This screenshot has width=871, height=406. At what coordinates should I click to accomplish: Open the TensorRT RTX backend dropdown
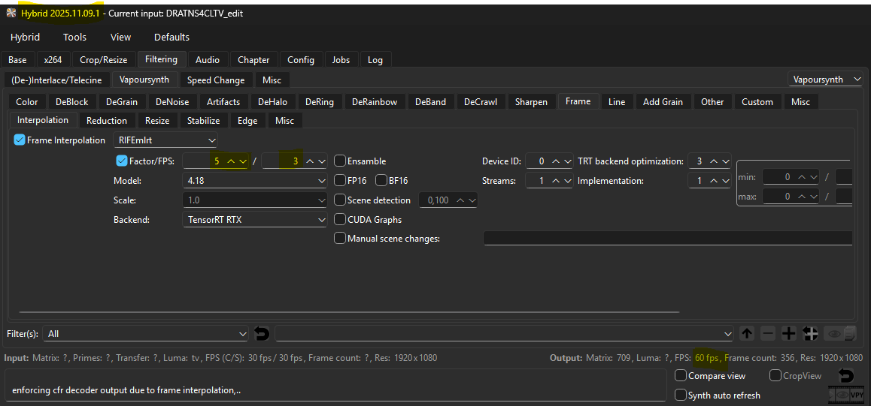254,220
